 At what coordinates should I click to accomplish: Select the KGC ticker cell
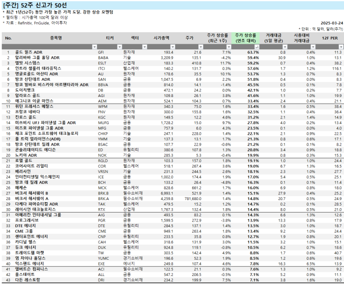pyautogui.click(x=101, y=118)
